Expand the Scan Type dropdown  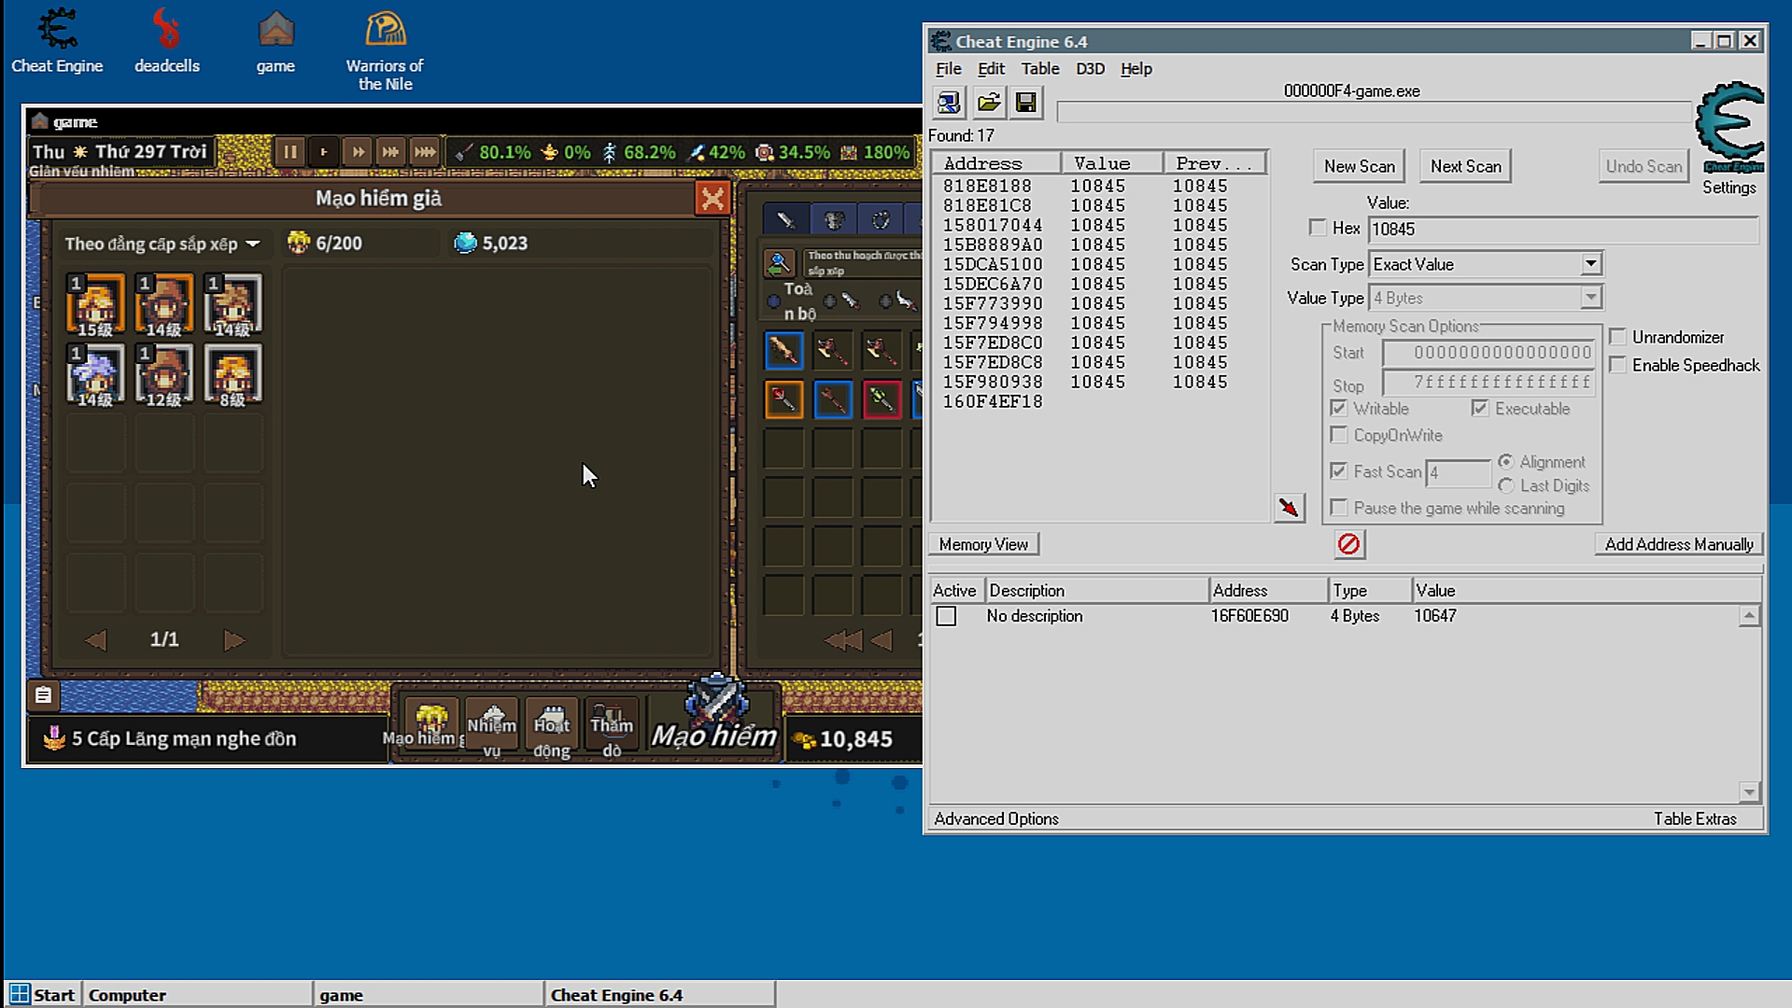pyautogui.click(x=1590, y=264)
